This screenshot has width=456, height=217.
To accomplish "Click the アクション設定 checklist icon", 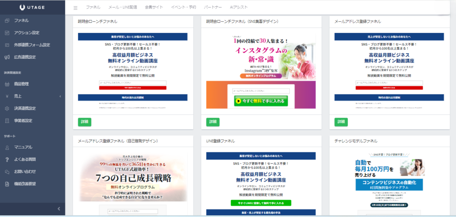I will (x=7, y=33).
